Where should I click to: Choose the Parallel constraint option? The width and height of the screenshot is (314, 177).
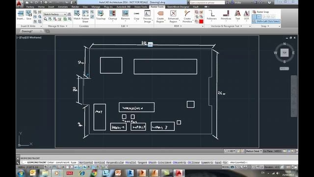131,163
